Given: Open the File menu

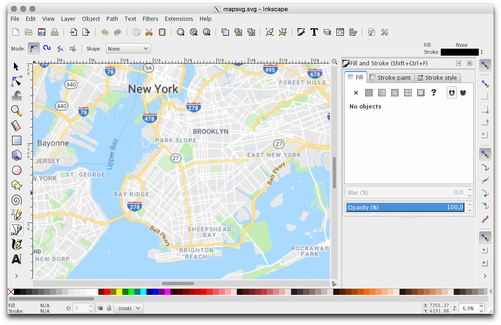Looking at the screenshot, I should (15, 19).
